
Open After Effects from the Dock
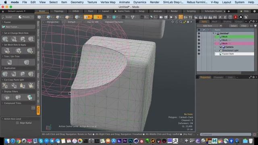(x=125, y=141)
